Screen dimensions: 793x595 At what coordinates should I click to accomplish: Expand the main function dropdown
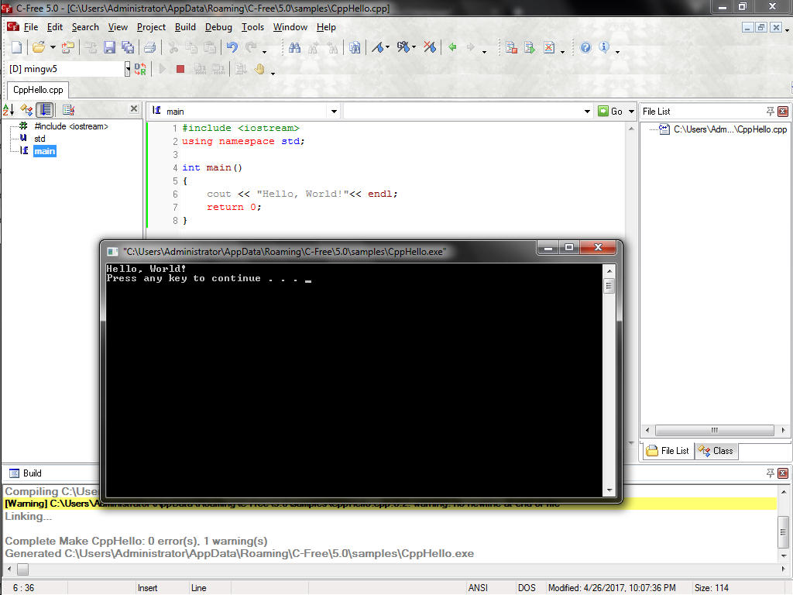click(334, 112)
